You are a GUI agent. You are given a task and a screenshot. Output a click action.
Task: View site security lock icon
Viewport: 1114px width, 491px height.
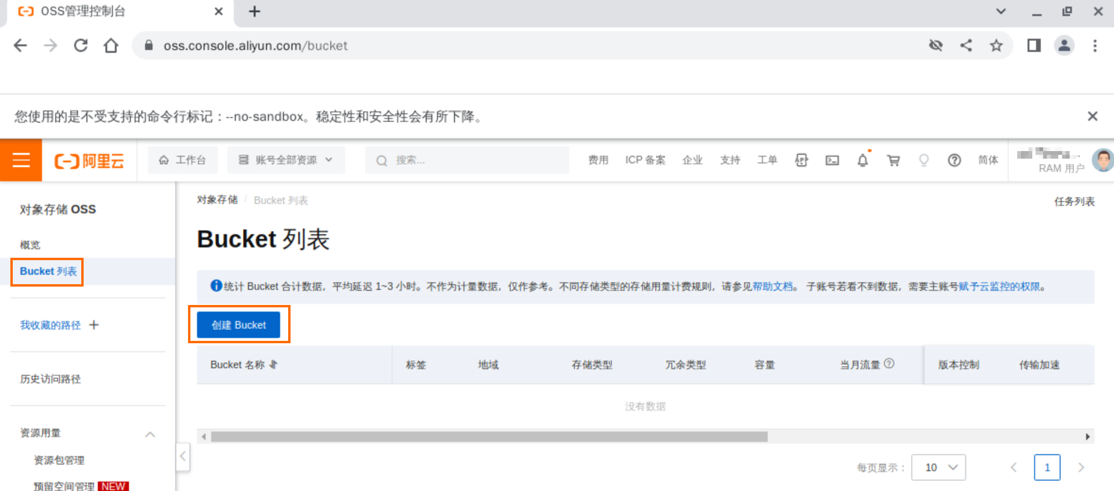(x=149, y=45)
